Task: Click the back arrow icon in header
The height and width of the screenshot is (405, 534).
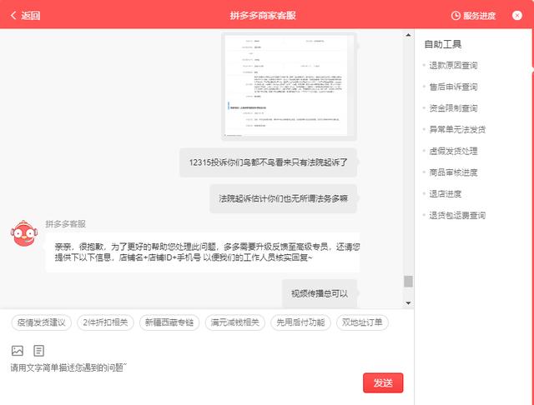Action: click(13, 15)
